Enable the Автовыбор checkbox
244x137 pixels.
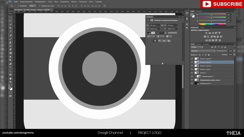tap(18, 6)
